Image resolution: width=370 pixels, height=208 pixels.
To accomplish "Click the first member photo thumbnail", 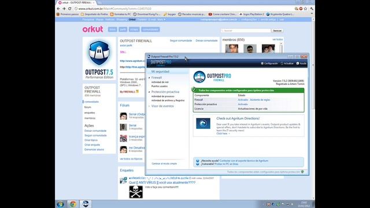I will (x=232, y=49).
